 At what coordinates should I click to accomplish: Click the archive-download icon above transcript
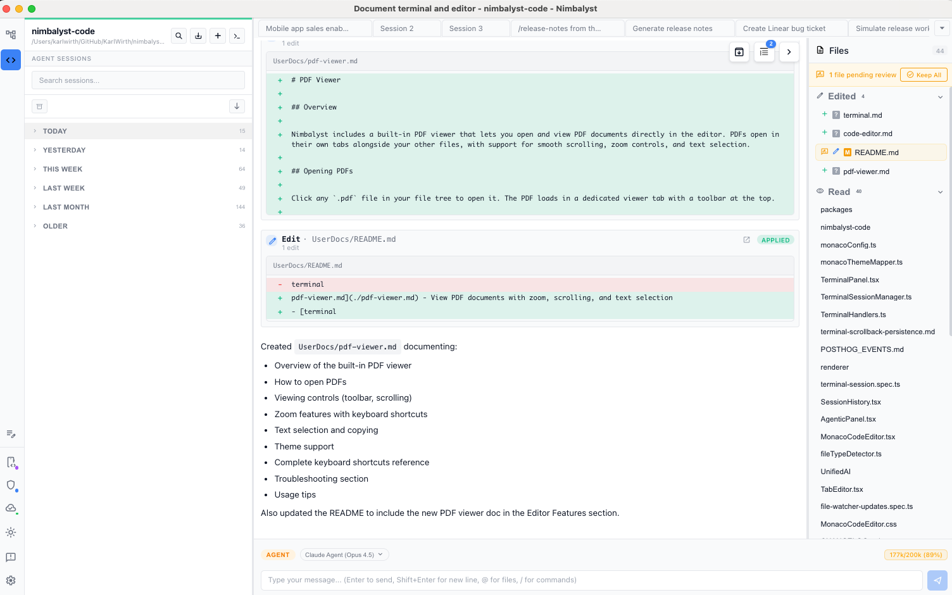click(739, 52)
